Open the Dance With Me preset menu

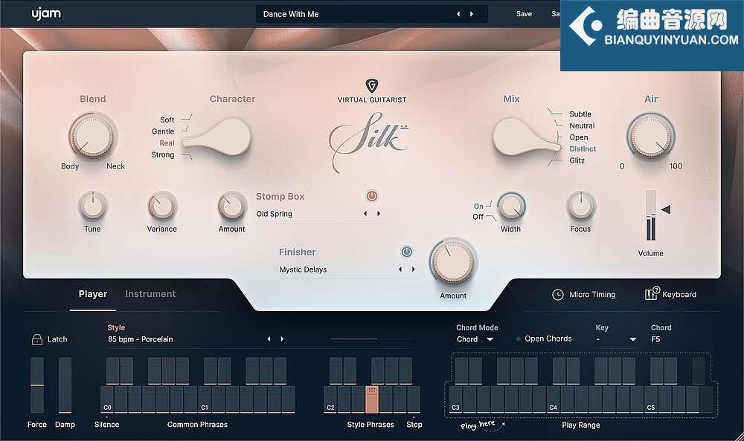[371, 14]
